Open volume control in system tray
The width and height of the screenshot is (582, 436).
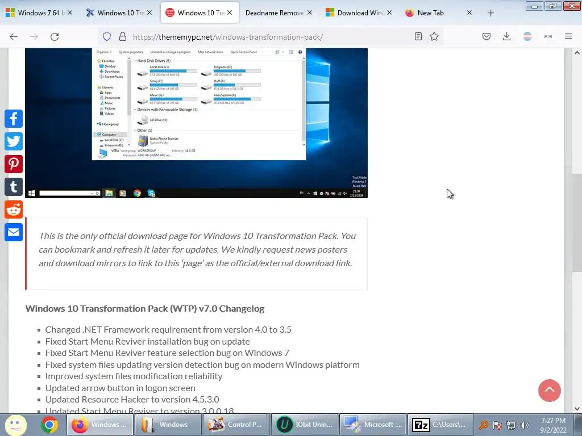tap(524, 425)
